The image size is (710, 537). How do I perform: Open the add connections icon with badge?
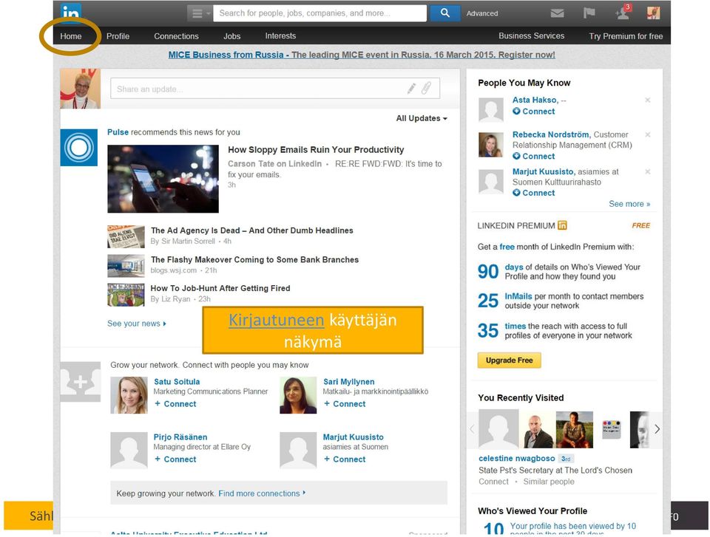tap(623, 13)
